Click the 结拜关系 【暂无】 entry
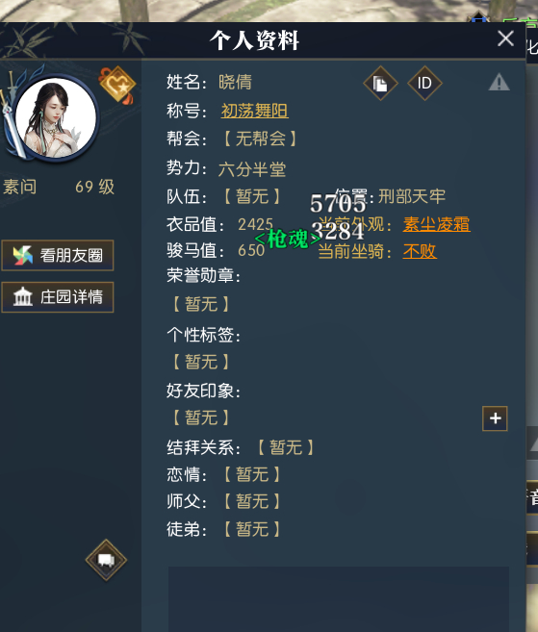Viewport: 538px width, 632px height. point(286,447)
